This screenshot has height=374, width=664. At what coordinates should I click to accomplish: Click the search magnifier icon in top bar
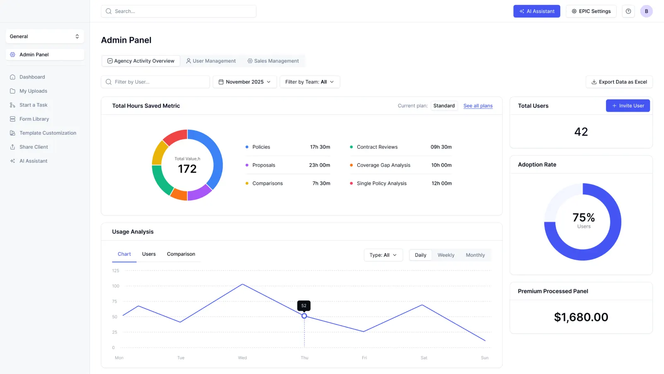pos(109,11)
